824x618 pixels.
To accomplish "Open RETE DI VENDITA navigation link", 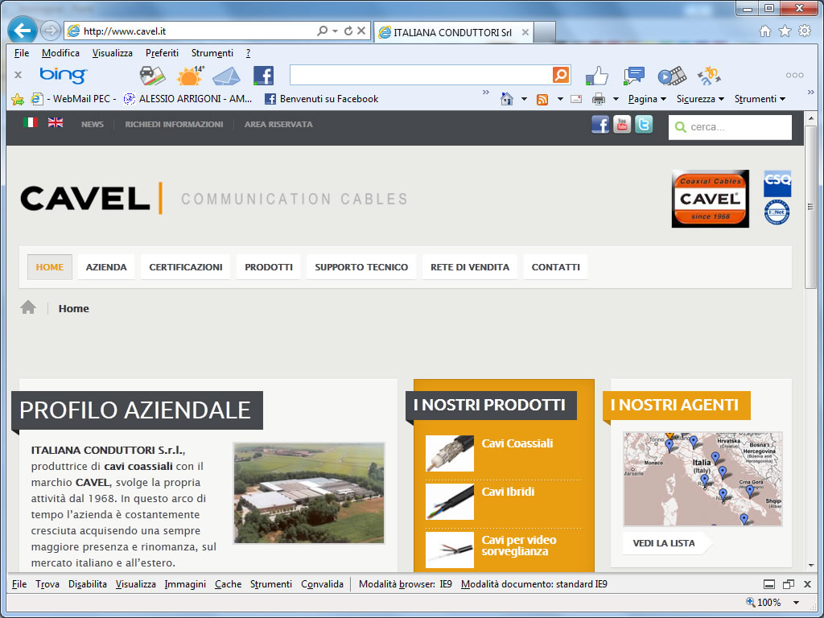I will pyautogui.click(x=470, y=267).
